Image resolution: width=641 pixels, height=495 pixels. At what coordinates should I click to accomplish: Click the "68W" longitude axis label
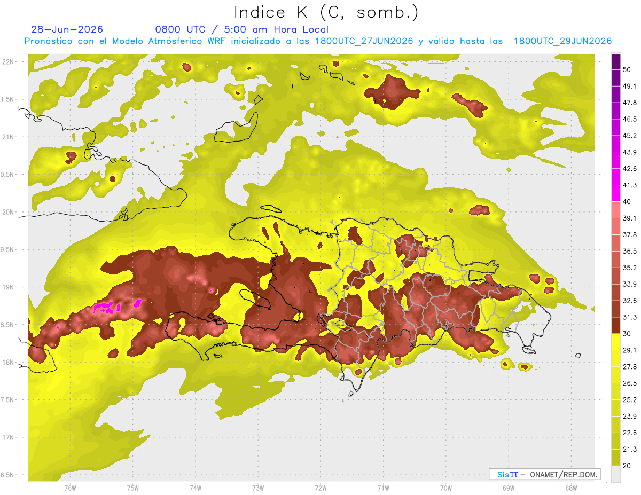[x=571, y=488]
